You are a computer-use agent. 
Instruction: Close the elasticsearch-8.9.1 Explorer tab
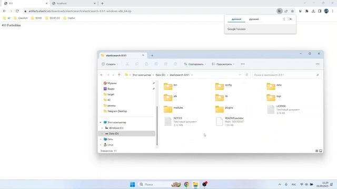coord(143,55)
